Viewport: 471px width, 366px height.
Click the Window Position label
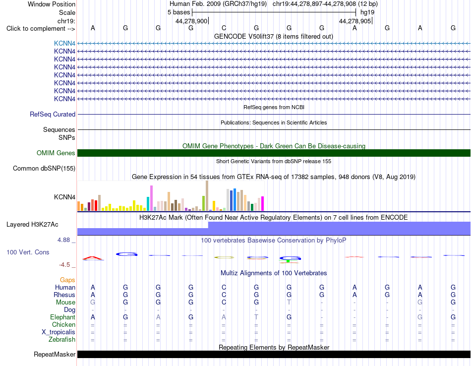pos(52,4)
